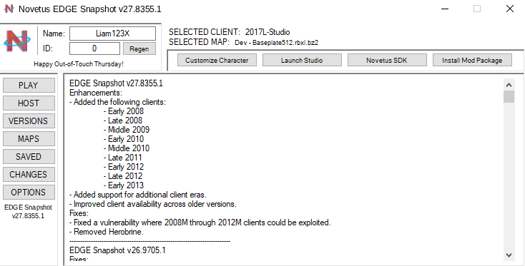This screenshot has height=266, width=525.
Task: Open the PLAY tab
Action: point(29,85)
